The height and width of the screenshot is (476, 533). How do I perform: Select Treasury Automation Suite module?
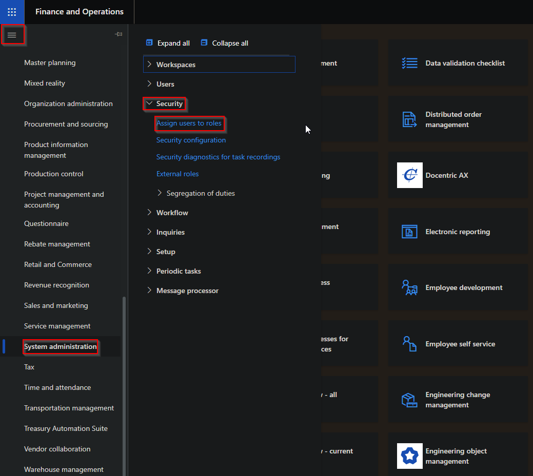pyautogui.click(x=66, y=428)
